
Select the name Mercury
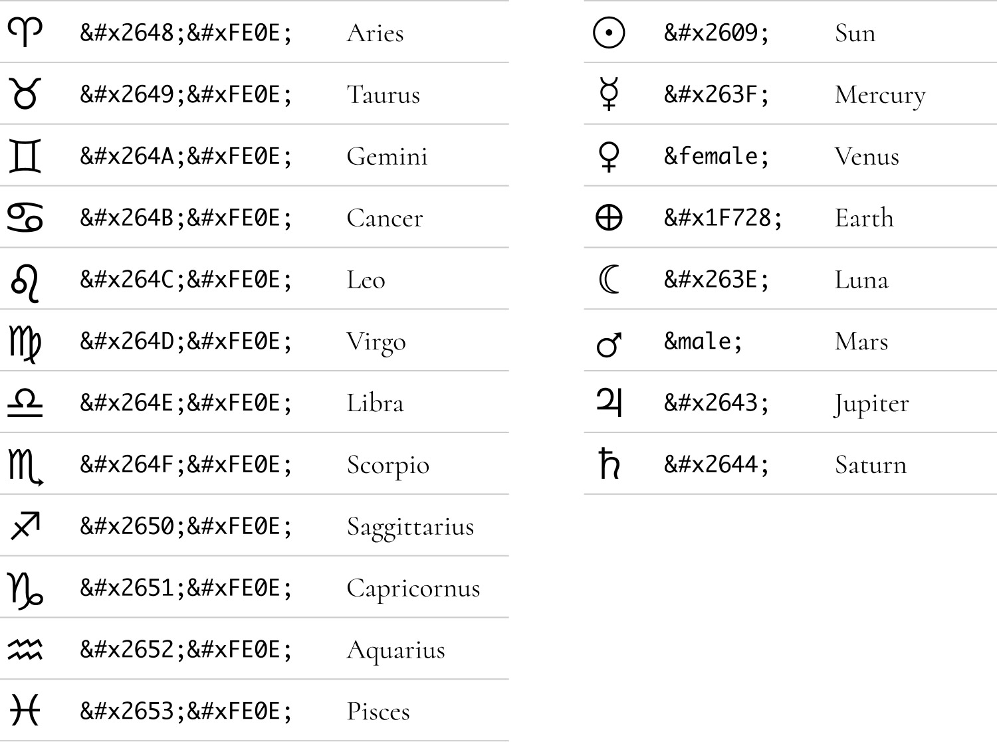[881, 97]
